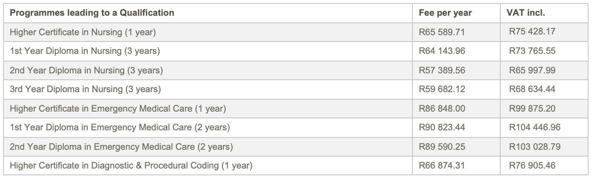This screenshot has height=179, width=593.
Task: Click the R65 589.71 fee cell
Action: pyautogui.click(x=442, y=32)
